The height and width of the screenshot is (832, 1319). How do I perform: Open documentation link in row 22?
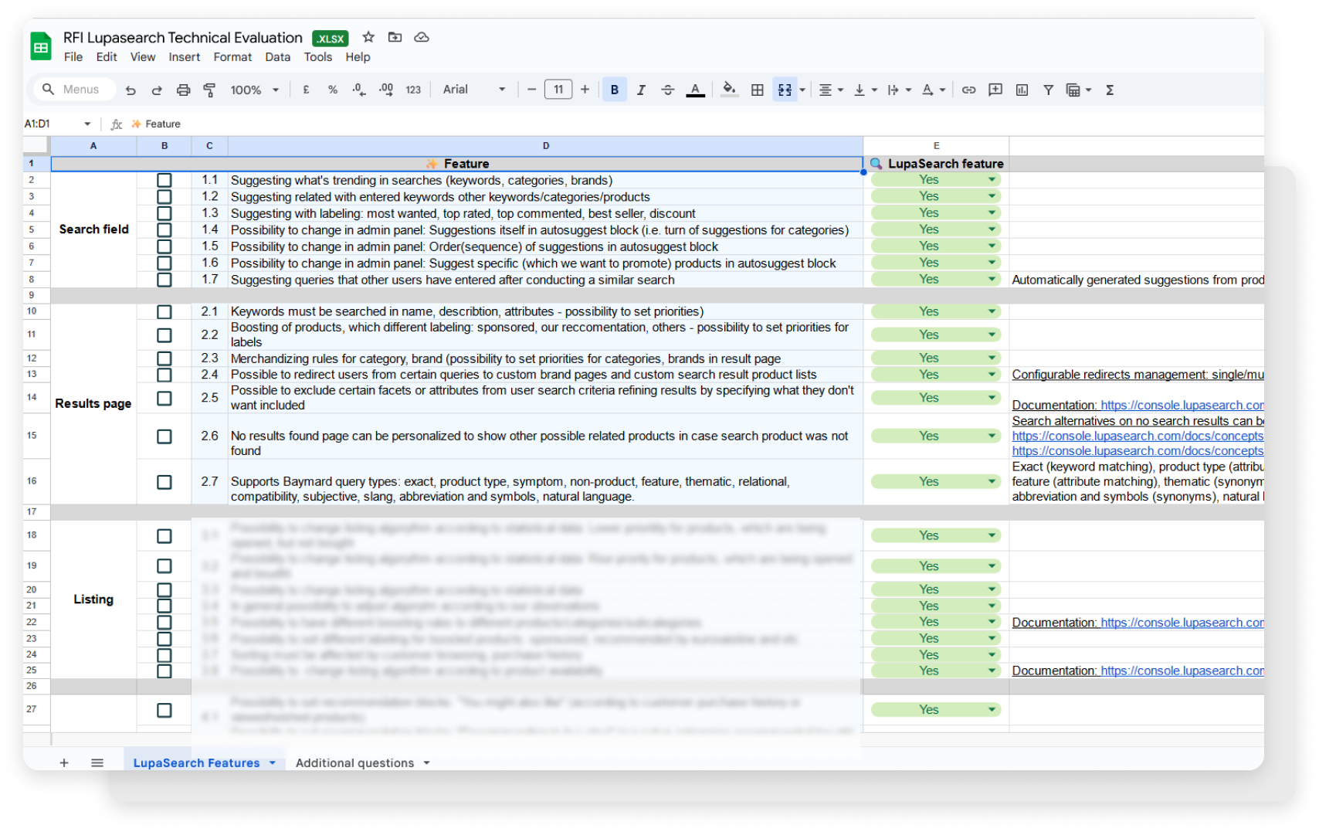tap(1182, 623)
